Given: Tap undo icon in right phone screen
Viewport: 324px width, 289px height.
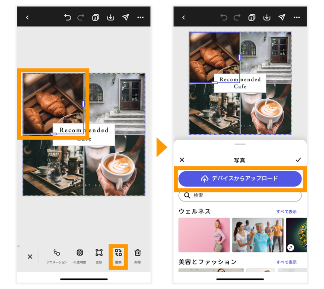Looking at the screenshot, I should 224,17.
